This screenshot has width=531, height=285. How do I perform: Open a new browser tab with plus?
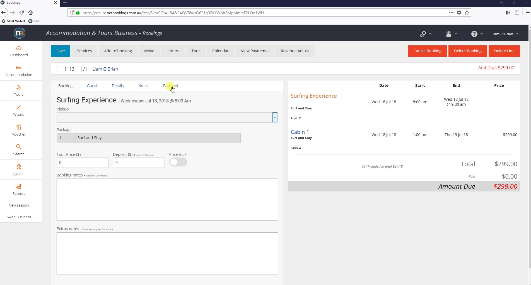(65, 3)
